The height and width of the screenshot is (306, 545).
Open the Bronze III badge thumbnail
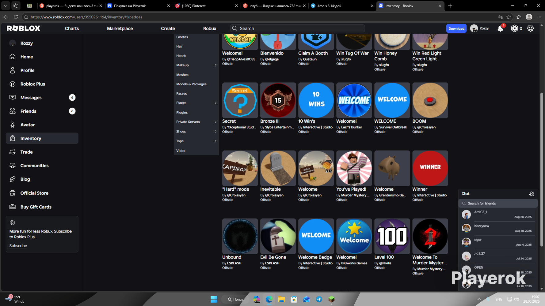point(278,100)
